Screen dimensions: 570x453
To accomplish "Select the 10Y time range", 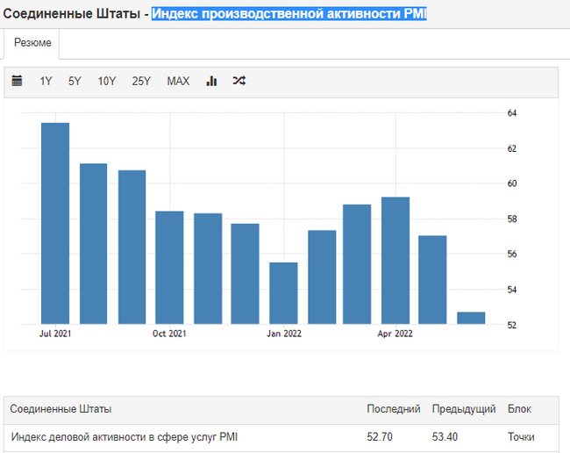I will (106, 81).
